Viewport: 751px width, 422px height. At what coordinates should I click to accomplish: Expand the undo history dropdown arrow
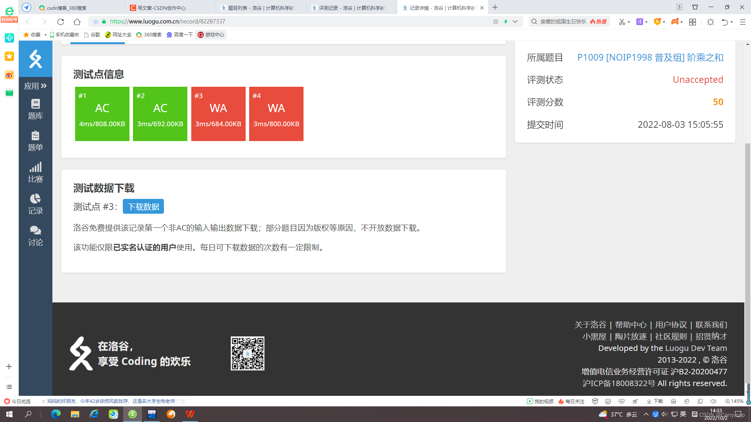pos(732,22)
